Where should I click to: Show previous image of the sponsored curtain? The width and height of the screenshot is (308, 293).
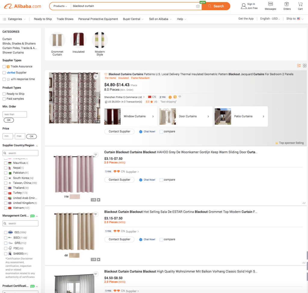(52, 98)
